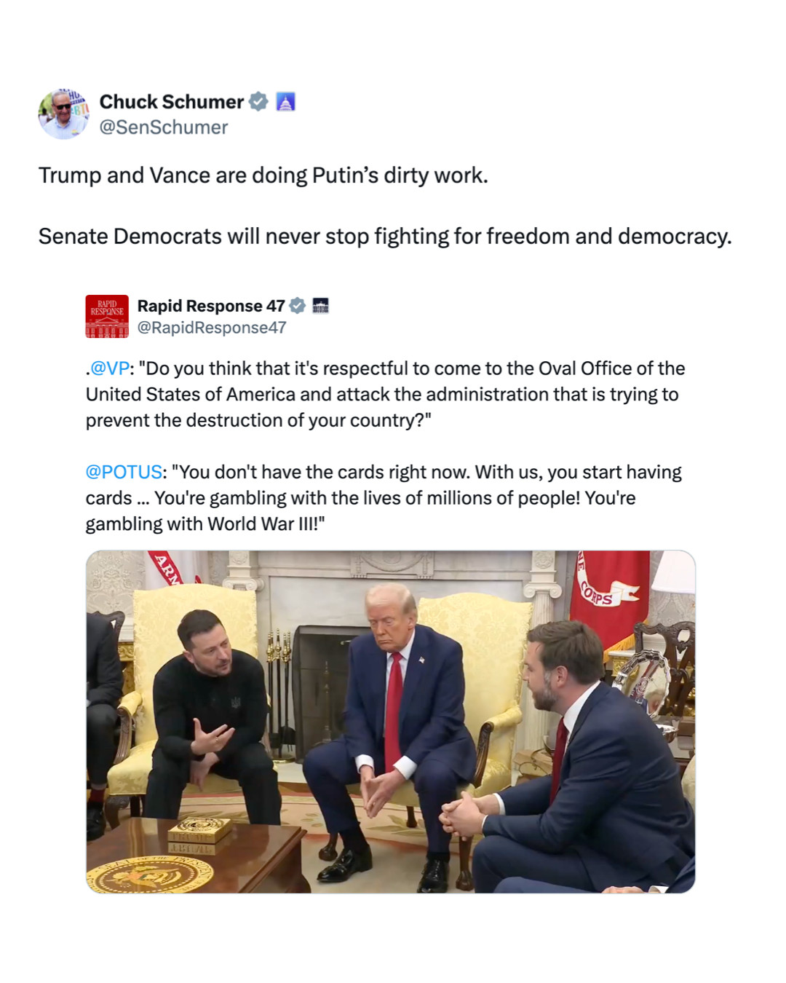Follow the @POTUS mention link
786x983 pixels.
coord(124,472)
